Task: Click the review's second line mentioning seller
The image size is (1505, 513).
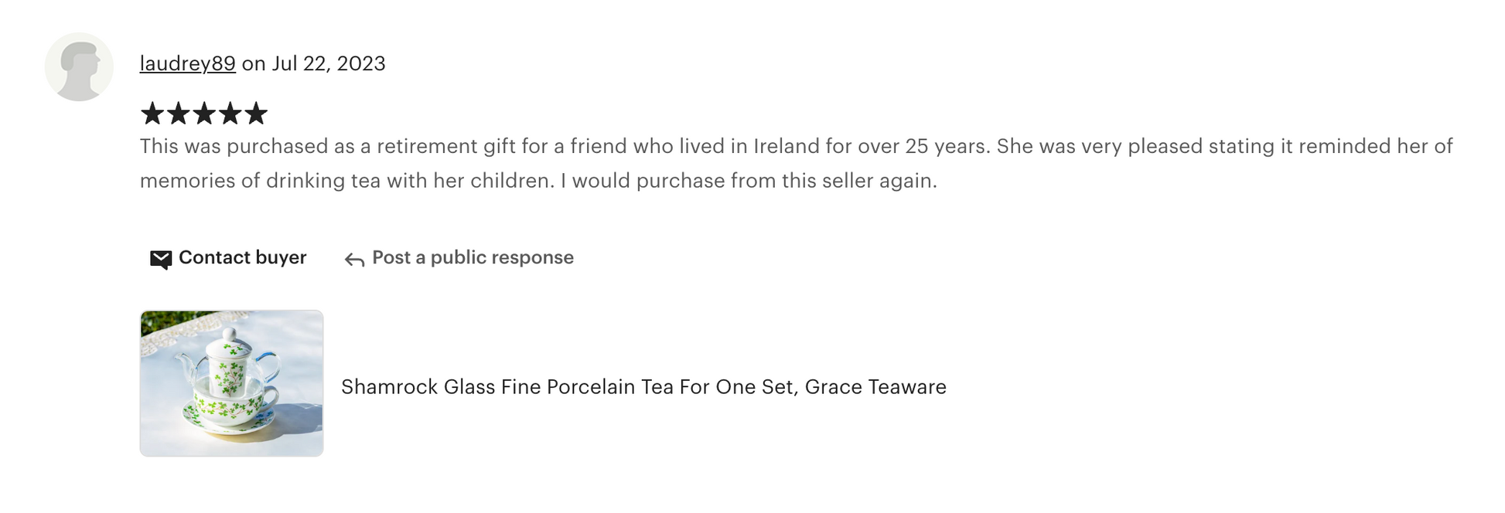Action: pos(538,181)
